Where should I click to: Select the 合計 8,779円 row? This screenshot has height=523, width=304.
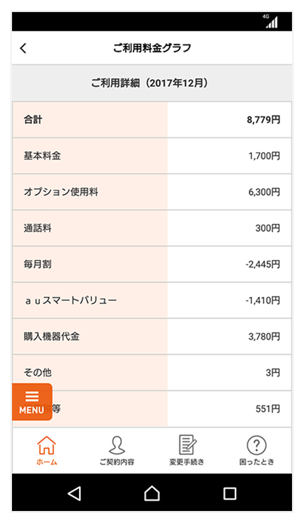coord(152,120)
